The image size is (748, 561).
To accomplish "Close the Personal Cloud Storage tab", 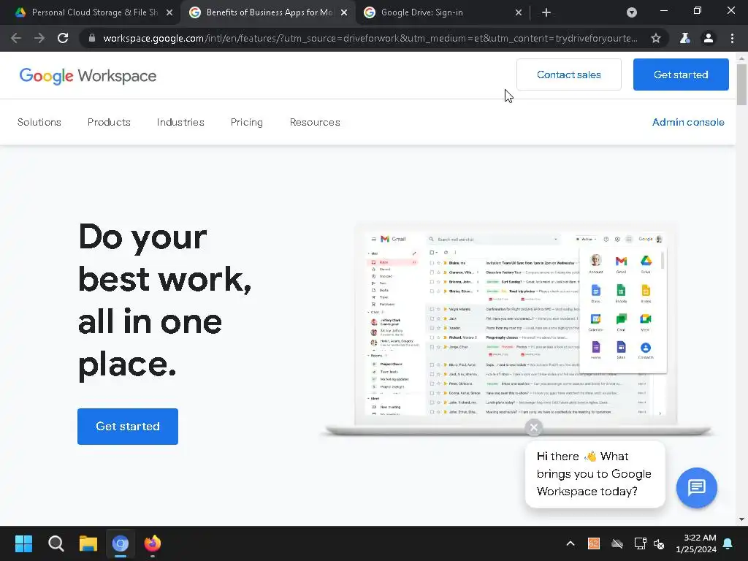I will pos(169,12).
